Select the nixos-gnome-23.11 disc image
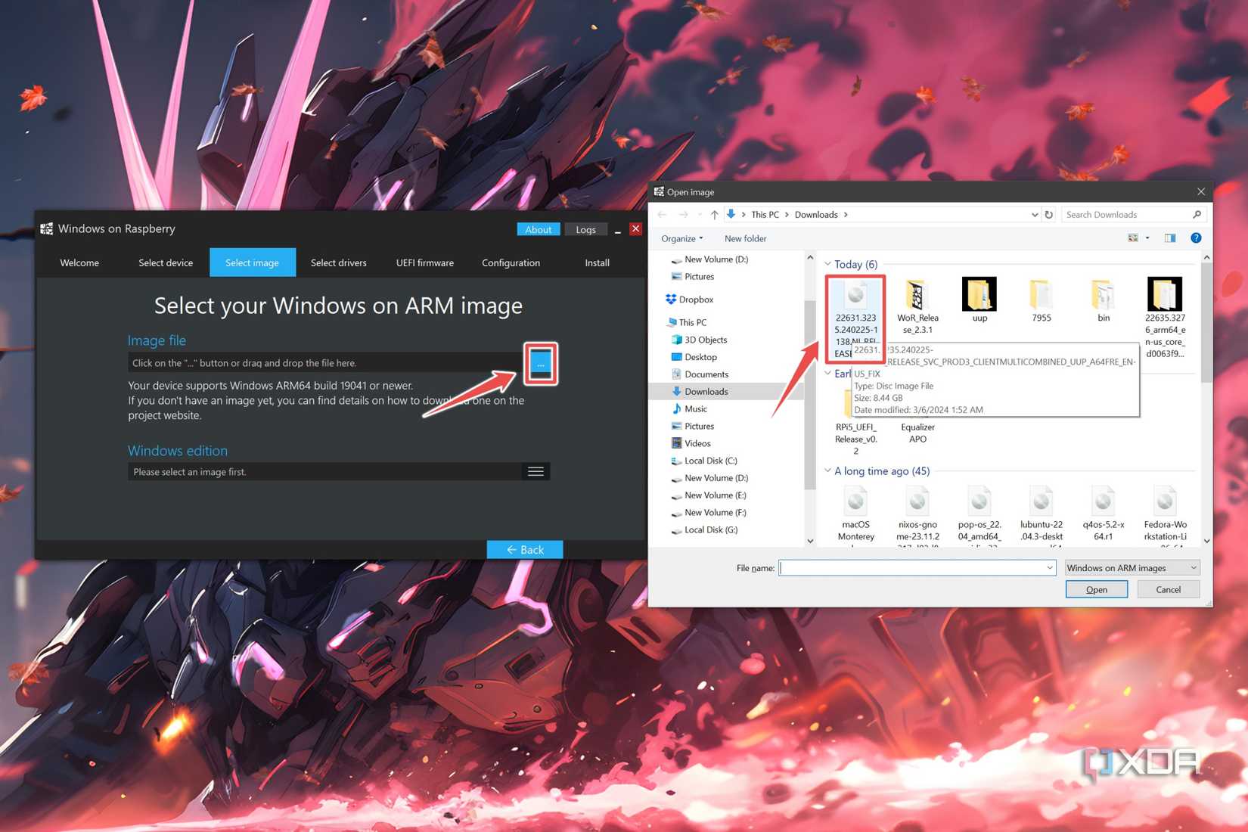 [x=917, y=514]
